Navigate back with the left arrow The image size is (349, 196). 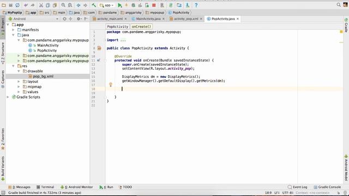coord(79,5)
